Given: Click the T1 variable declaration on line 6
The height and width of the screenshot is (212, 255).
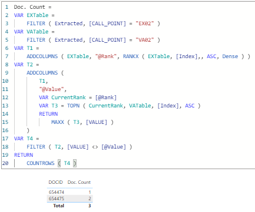Looking at the screenshot, I should click(x=29, y=48).
